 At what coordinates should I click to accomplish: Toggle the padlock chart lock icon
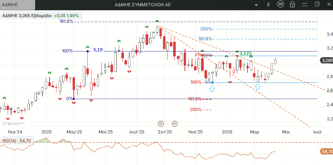[292, 5]
